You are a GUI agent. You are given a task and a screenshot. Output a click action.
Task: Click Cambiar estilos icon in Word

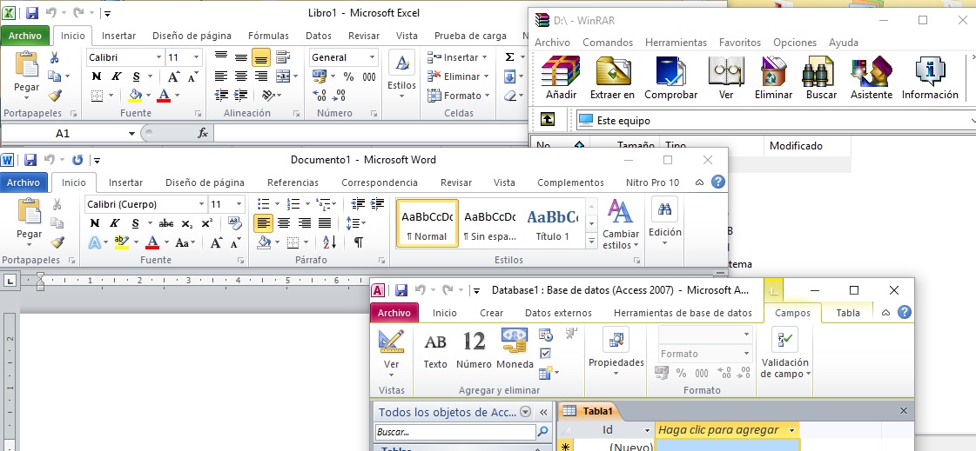(620, 212)
